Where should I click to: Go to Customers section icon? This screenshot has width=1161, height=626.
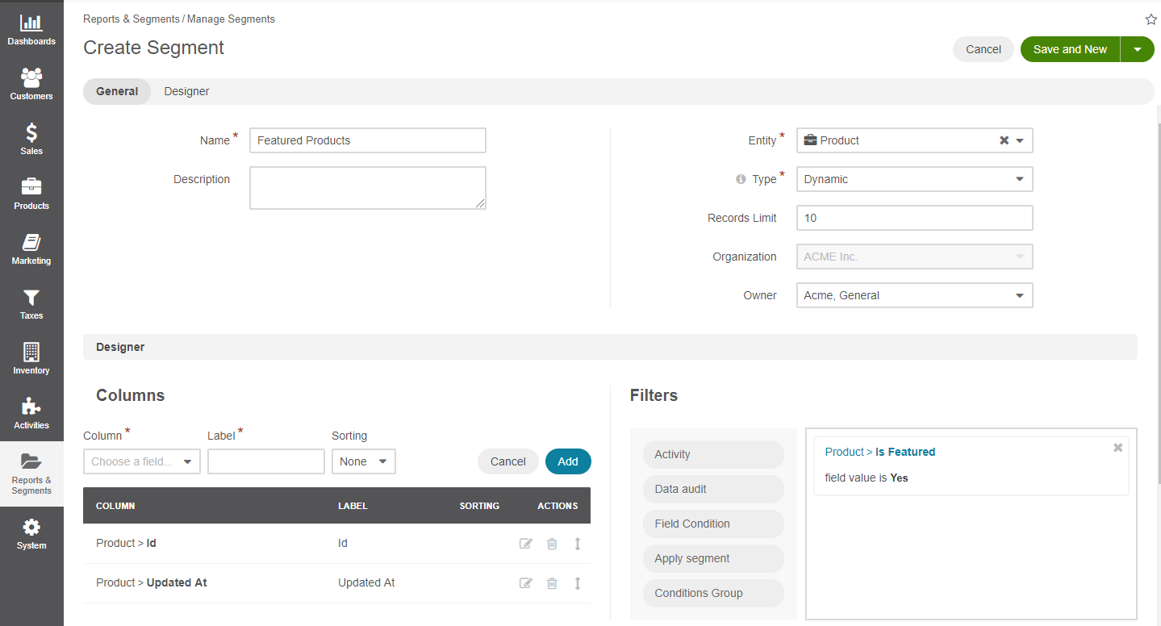click(x=31, y=85)
